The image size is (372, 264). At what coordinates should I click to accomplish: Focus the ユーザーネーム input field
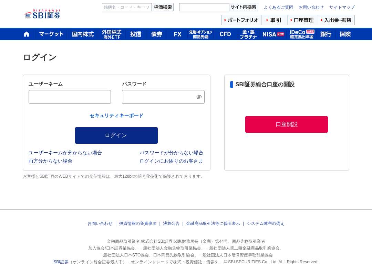[x=70, y=97]
